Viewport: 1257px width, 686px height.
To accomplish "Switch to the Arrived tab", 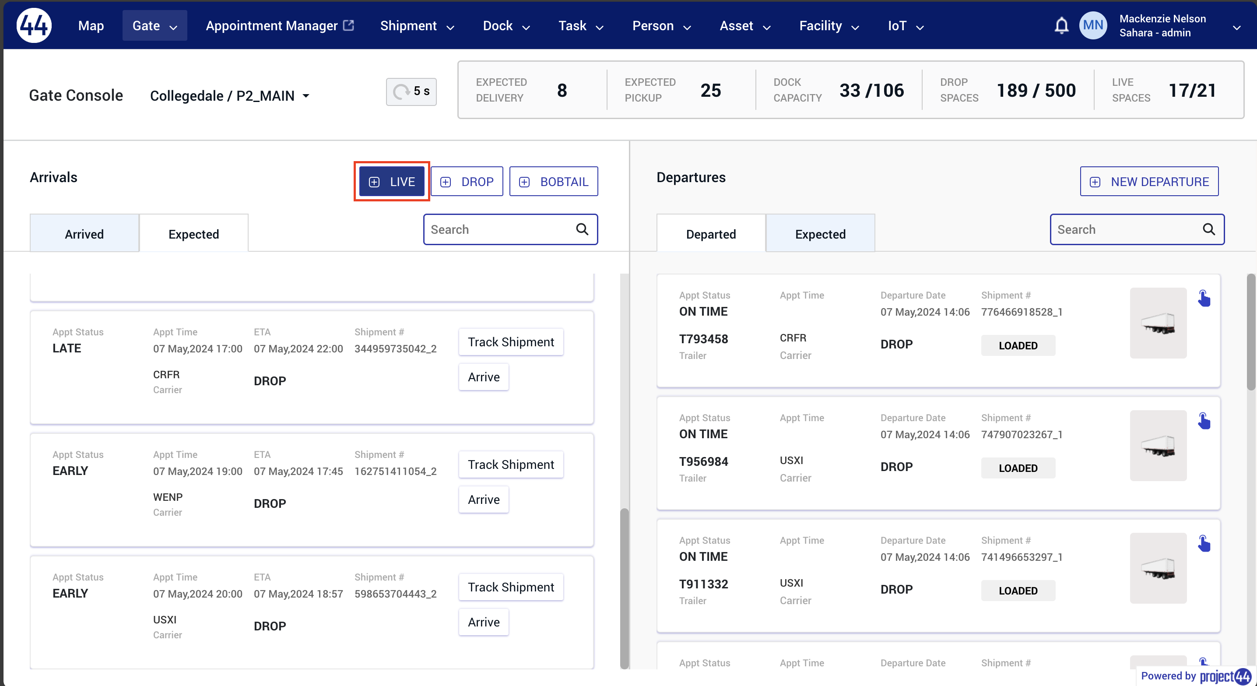I will click(x=84, y=234).
